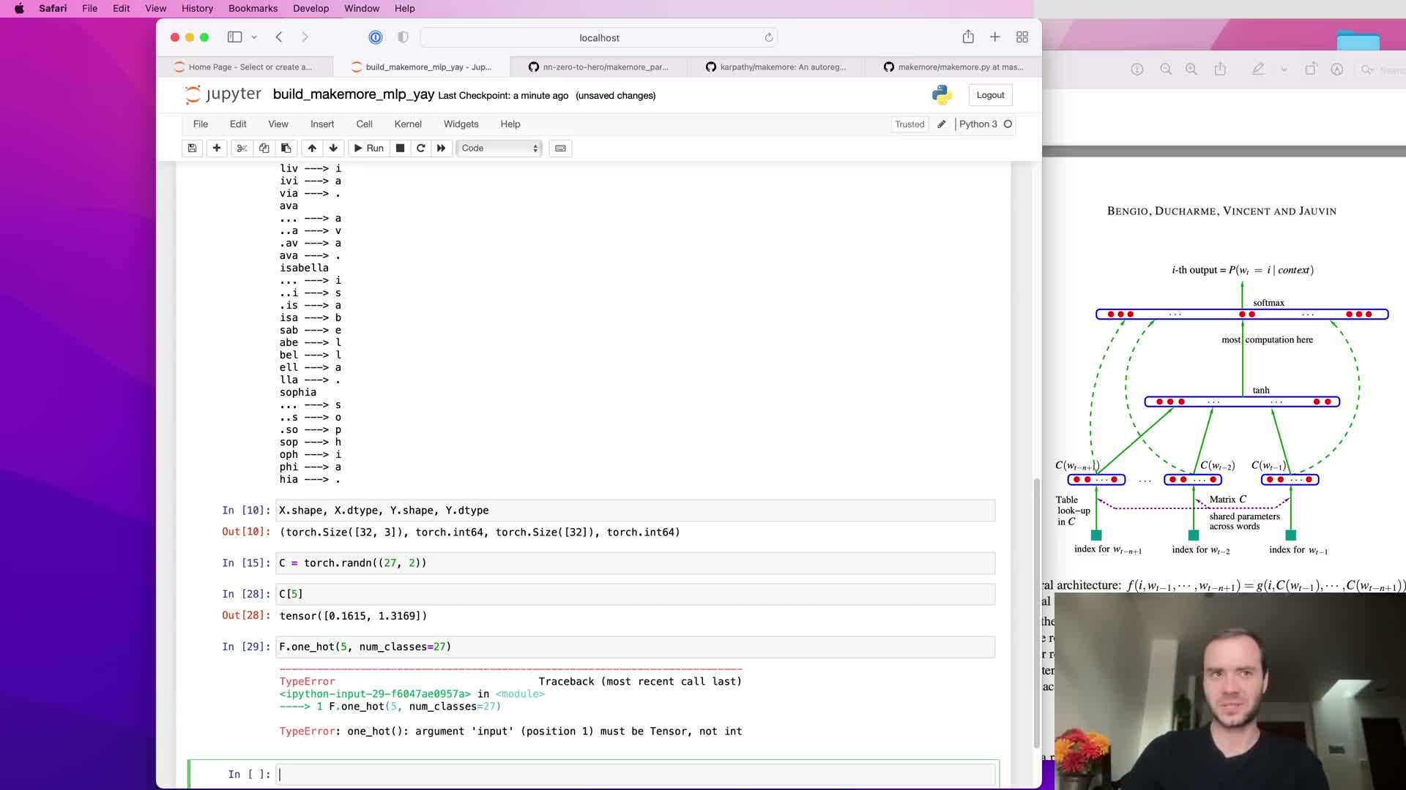
Task: Click the empty input cell
Action: (x=635, y=774)
